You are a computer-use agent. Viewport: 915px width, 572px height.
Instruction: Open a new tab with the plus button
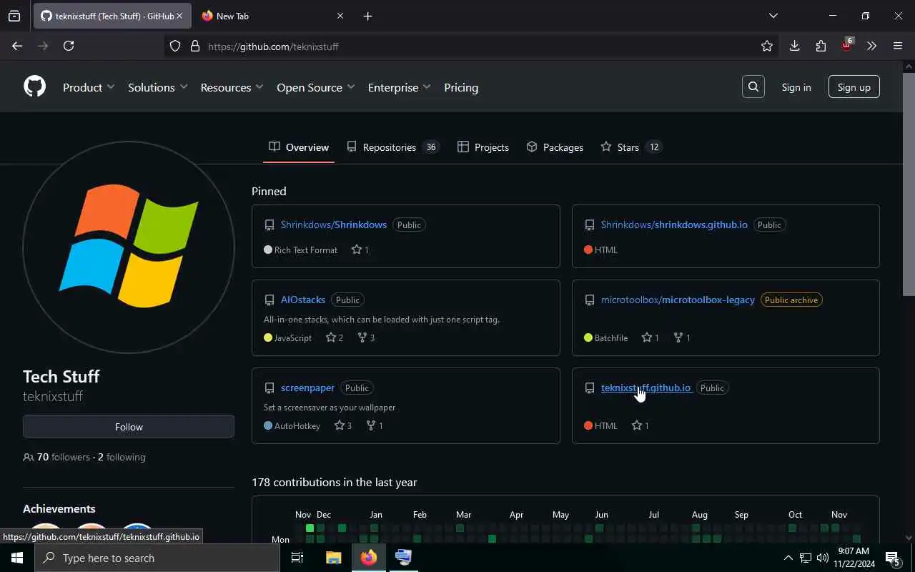pos(367,16)
